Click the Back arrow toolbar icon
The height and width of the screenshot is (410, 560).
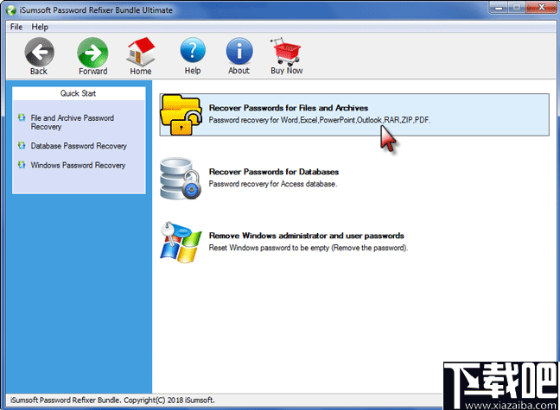point(39,52)
